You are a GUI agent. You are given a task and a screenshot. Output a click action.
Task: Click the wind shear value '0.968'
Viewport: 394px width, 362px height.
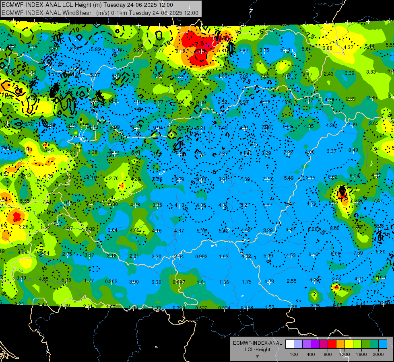(247, 307)
